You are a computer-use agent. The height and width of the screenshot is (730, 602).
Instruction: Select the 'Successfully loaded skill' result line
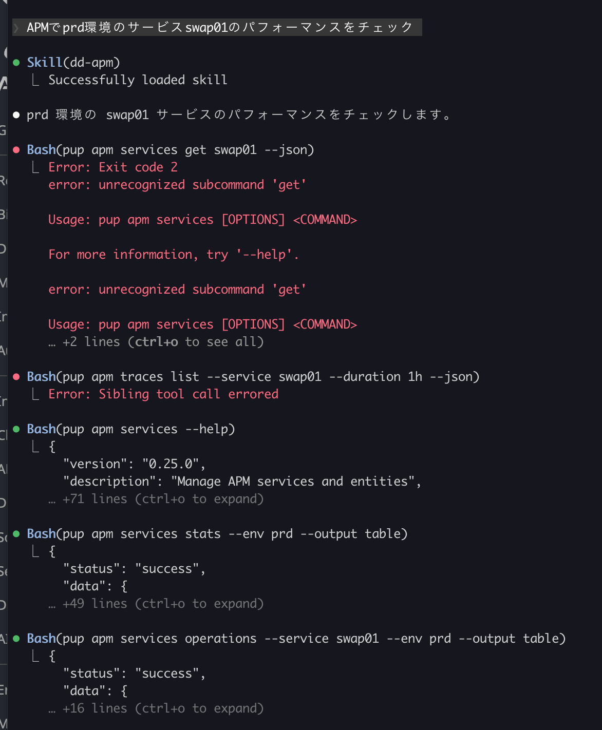coord(138,80)
